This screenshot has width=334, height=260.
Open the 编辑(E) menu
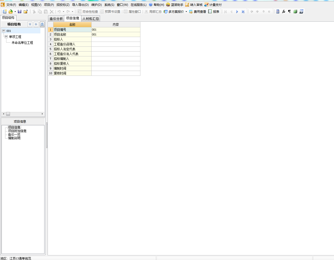tap(24, 5)
